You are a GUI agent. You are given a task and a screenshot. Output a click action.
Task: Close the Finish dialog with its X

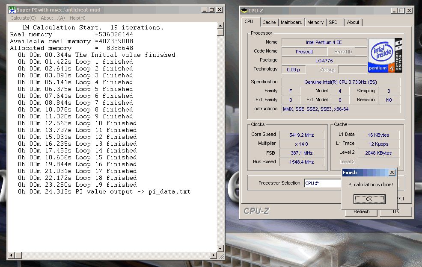click(x=392, y=173)
